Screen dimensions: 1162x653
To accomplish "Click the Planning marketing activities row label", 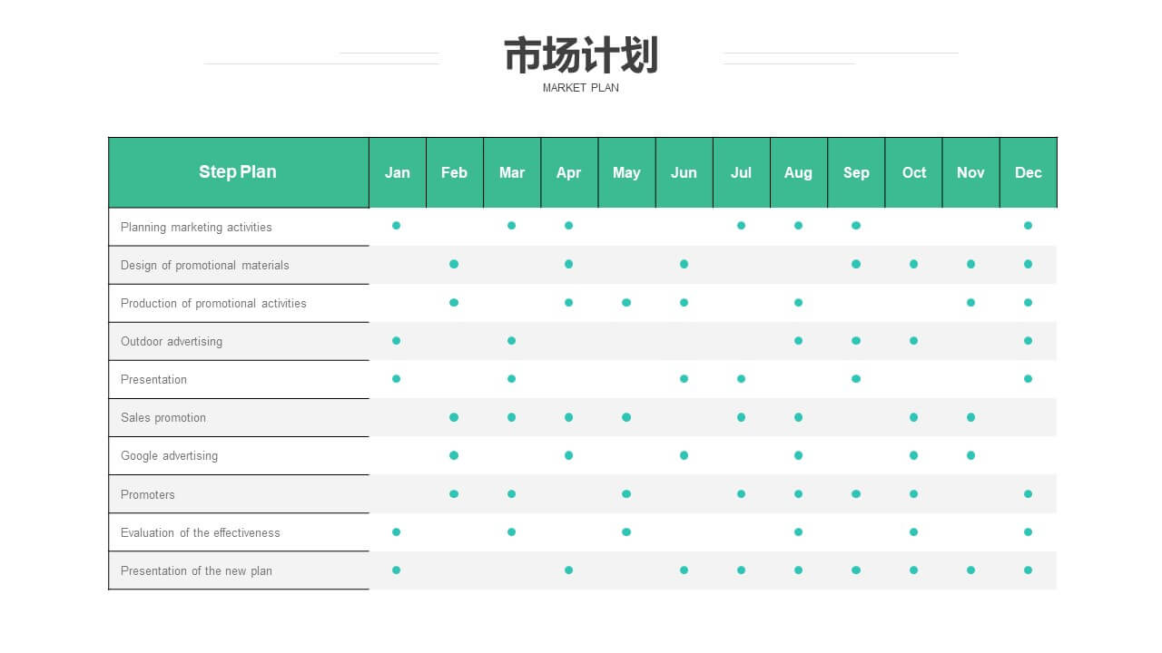I will pos(196,227).
